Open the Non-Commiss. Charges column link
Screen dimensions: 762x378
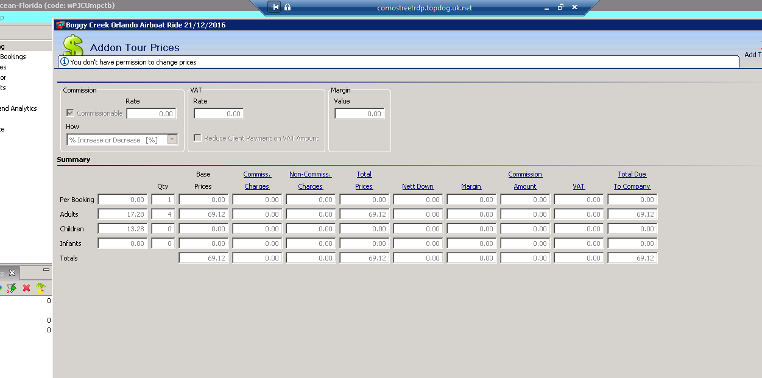[311, 180]
